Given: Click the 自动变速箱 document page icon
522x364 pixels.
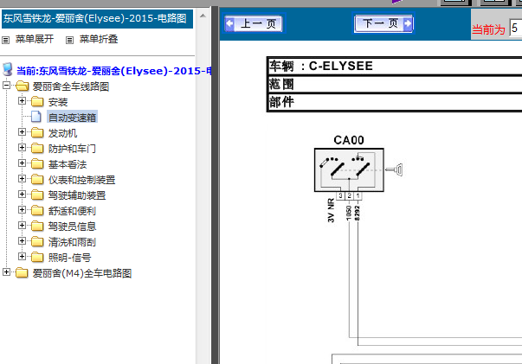Looking at the screenshot, I should pos(36,117).
